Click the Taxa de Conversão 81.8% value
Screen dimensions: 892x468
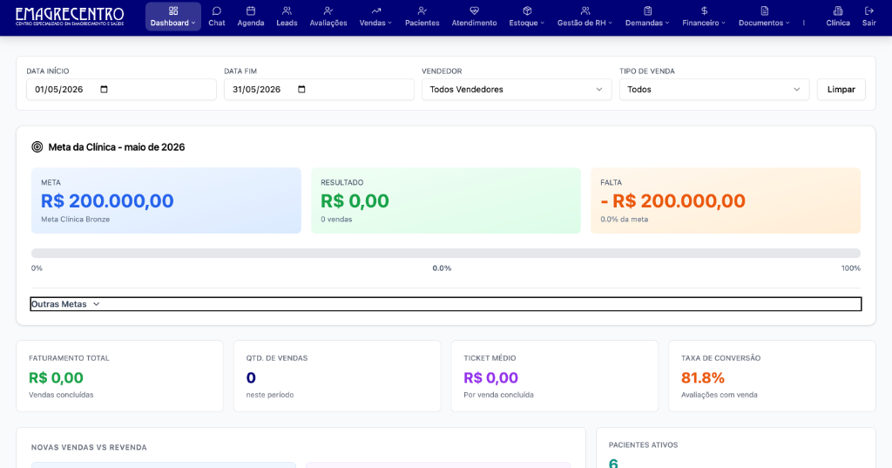pos(703,378)
